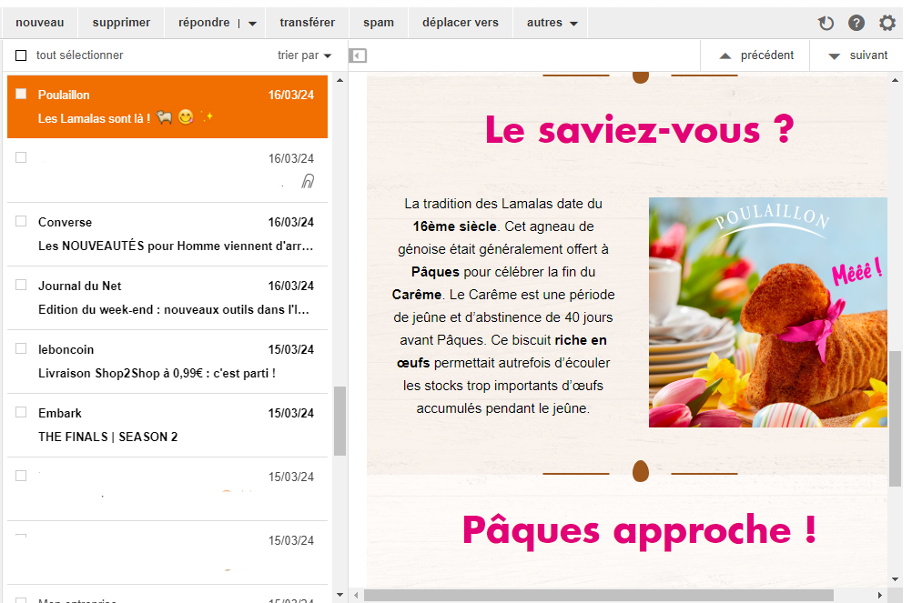The height and width of the screenshot is (603, 912).
Task: Click the refresh mailbox icon
Action: point(826,24)
